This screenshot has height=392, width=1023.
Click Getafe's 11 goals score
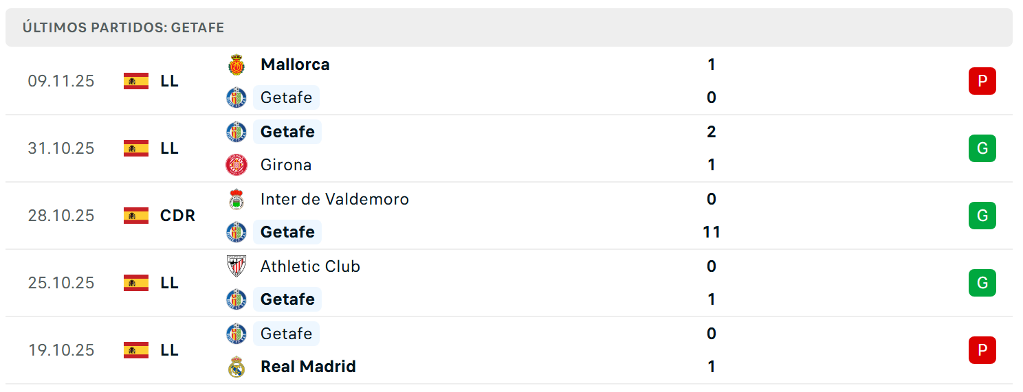[711, 232]
